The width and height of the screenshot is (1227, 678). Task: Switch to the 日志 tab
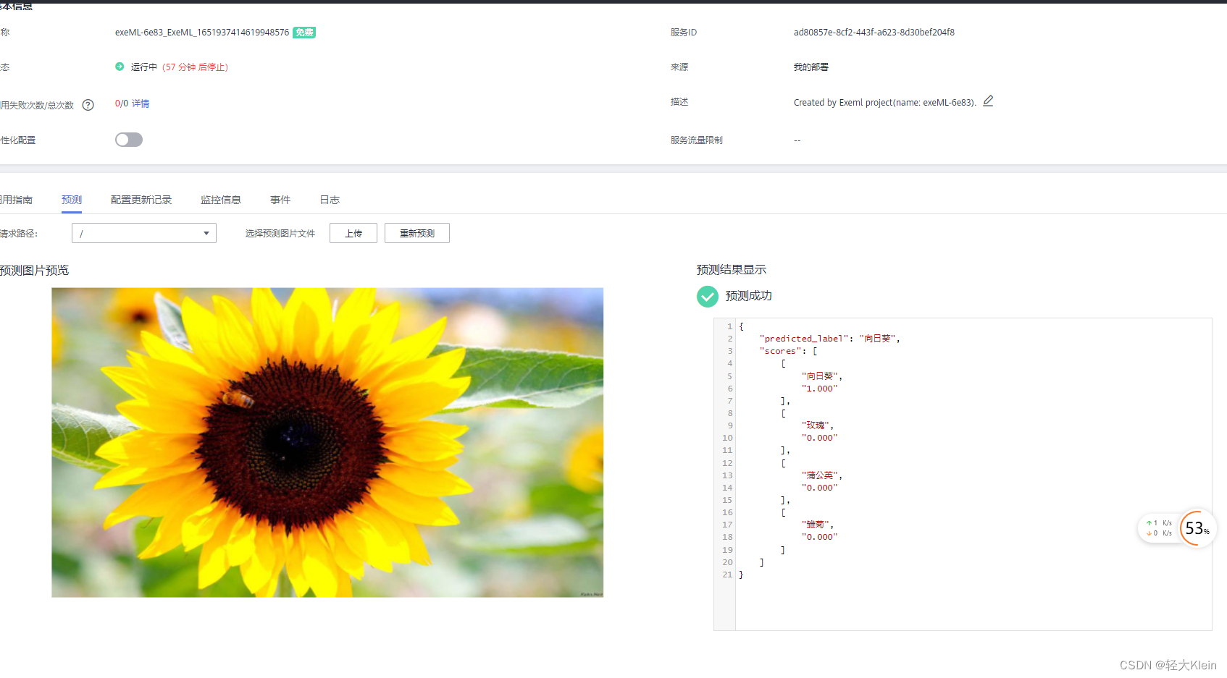pyautogui.click(x=329, y=200)
